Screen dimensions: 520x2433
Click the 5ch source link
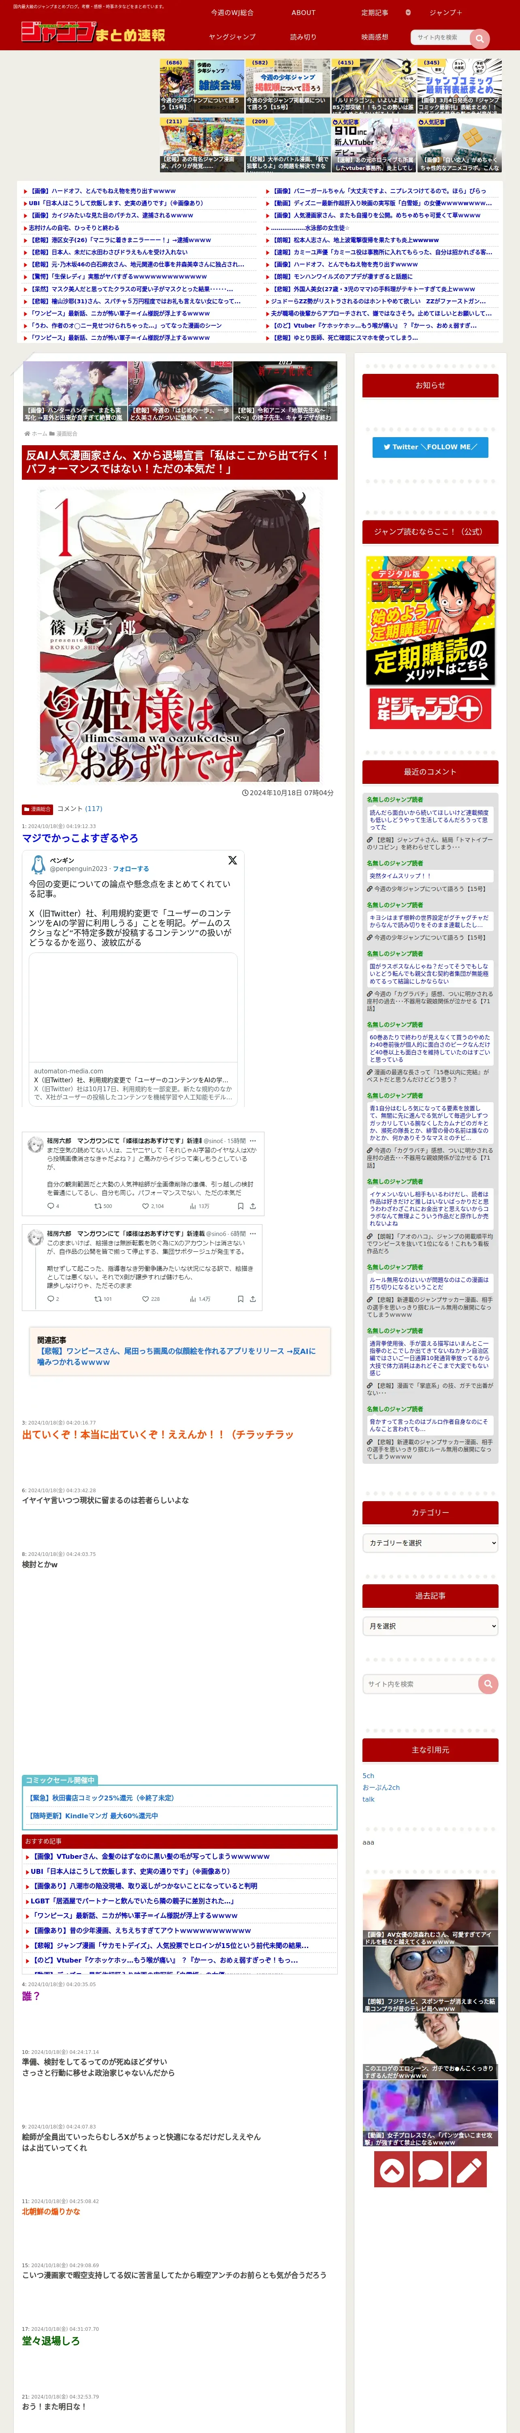coord(368,1776)
